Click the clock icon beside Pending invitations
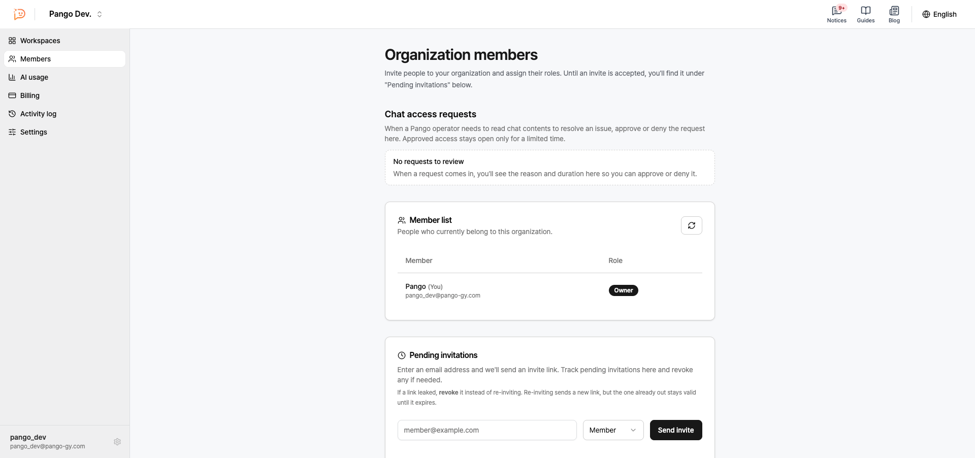This screenshot has width=975, height=458. click(402, 355)
